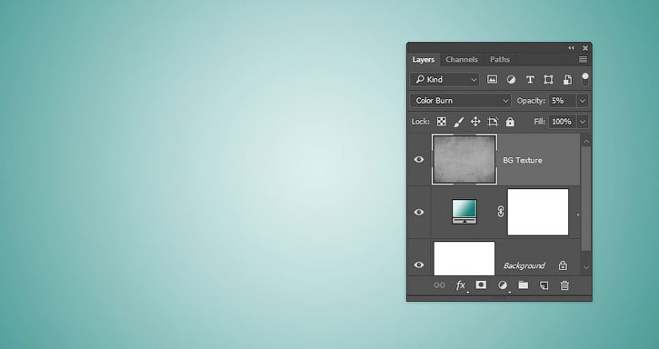The height and width of the screenshot is (349, 659).
Task: Click the Fill label
Action: coord(540,122)
